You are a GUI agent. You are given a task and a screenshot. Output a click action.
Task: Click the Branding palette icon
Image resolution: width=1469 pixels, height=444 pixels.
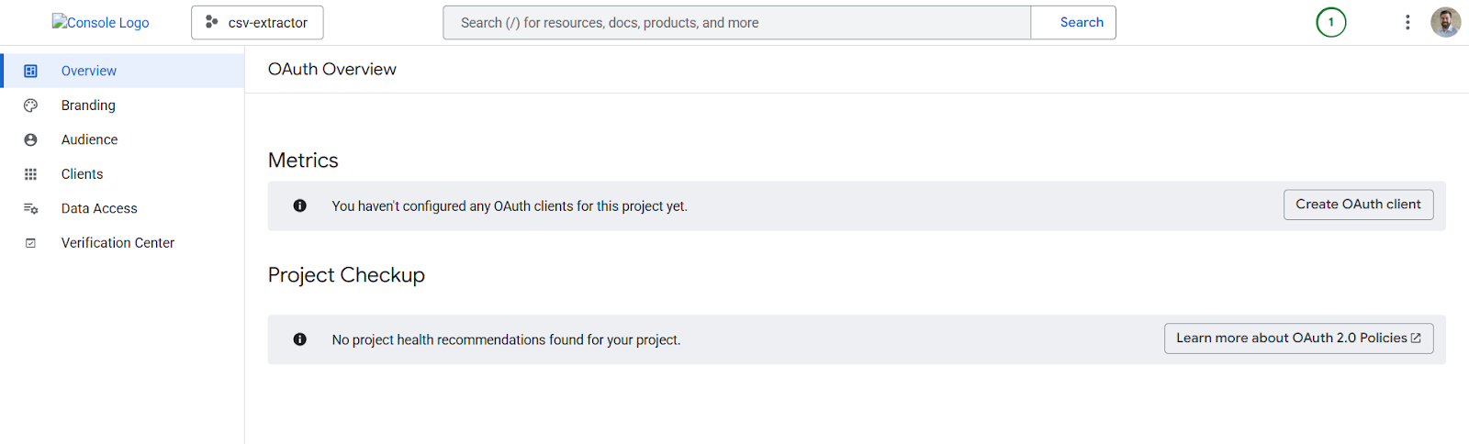[x=30, y=105]
